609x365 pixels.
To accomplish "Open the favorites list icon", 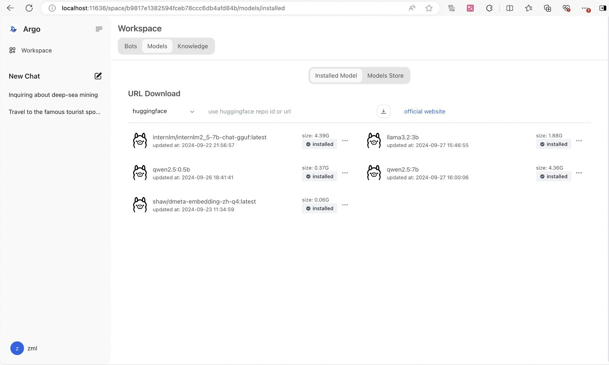I will click(x=528, y=8).
